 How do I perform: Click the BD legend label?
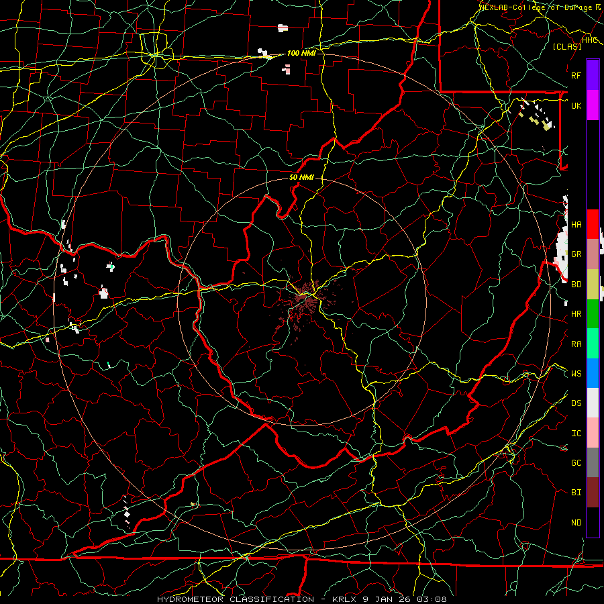[576, 285]
